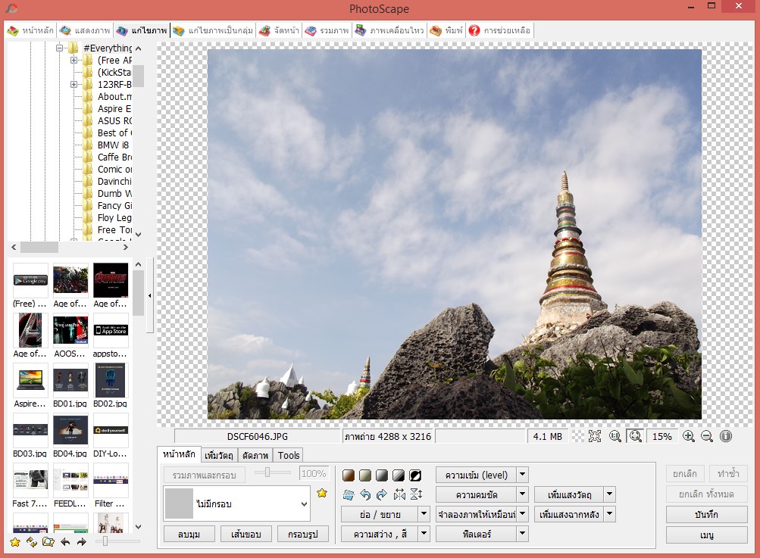The image size is (760, 558).
Task: Flip the image horizontally
Action: [x=399, y=494]
